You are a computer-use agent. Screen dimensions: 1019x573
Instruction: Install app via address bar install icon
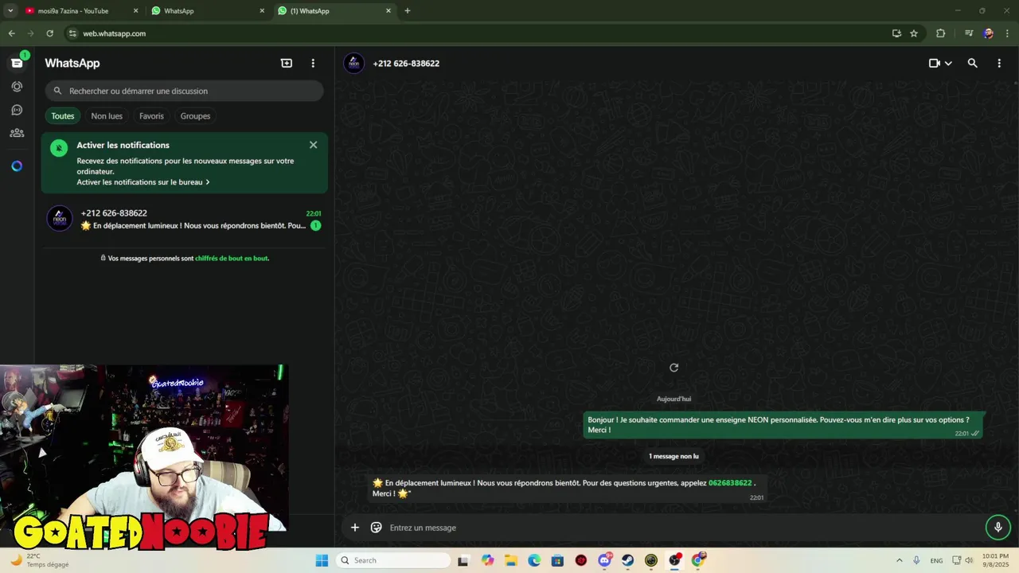point(896,33)
